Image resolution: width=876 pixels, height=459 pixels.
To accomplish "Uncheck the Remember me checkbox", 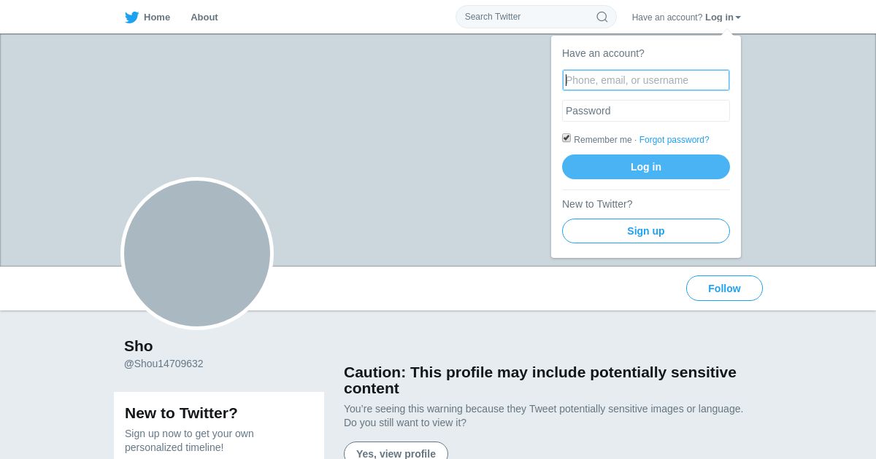I will 566,138.
